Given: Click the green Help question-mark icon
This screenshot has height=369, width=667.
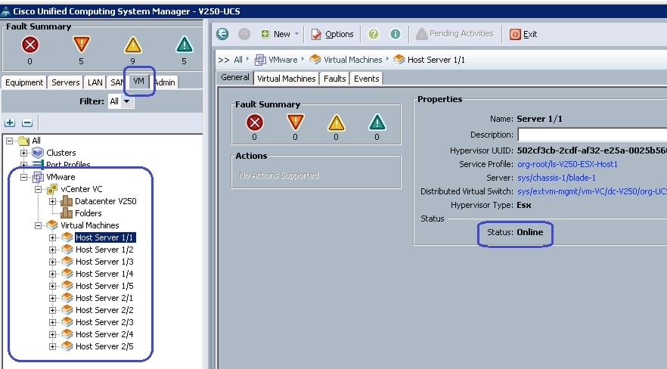Looking at the screenshot, I should pos(374,34).
